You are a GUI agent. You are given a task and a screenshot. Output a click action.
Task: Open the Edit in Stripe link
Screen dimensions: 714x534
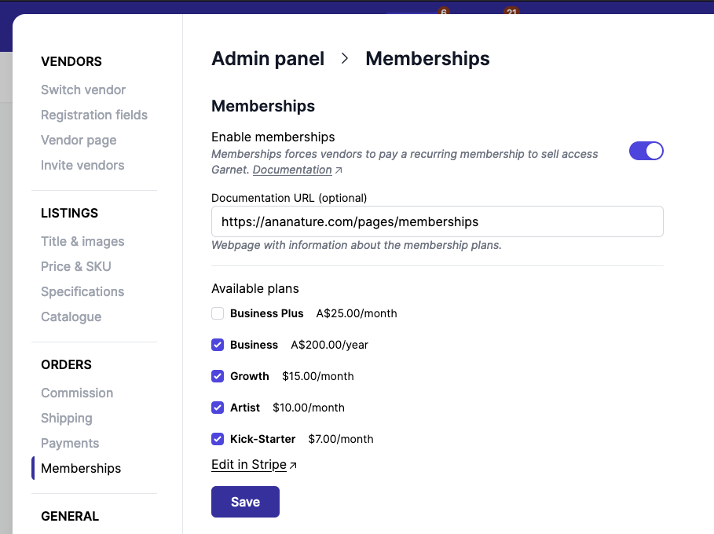[248, 464]
